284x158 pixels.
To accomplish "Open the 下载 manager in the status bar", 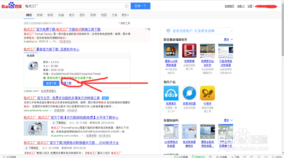I will 235,157.
